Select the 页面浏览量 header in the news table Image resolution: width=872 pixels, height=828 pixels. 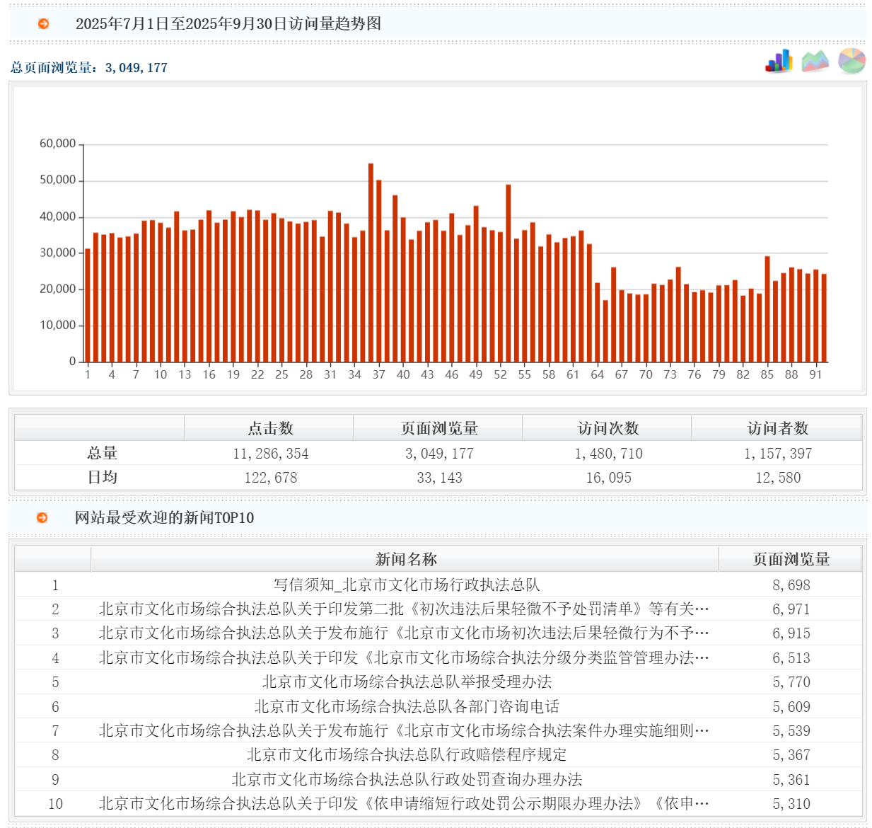tap(791, 559)
